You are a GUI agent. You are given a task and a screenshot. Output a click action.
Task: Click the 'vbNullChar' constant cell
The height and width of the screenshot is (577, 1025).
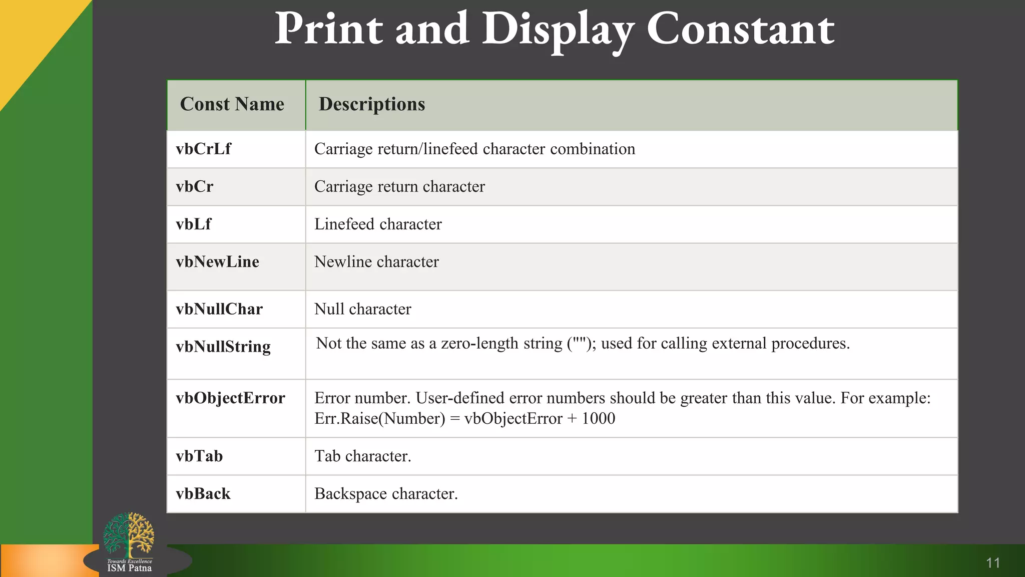click(236, 309)
